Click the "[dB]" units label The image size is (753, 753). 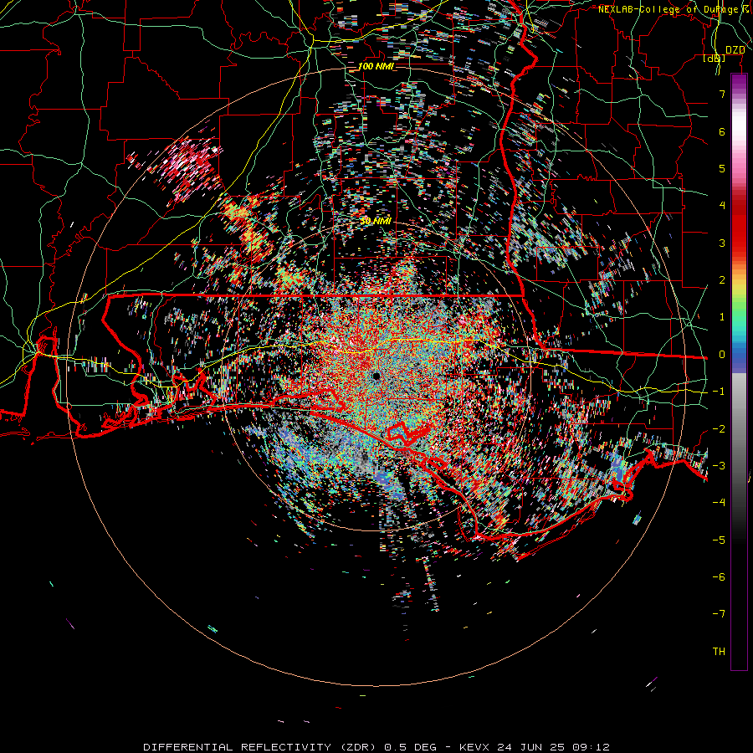[715, 59]
